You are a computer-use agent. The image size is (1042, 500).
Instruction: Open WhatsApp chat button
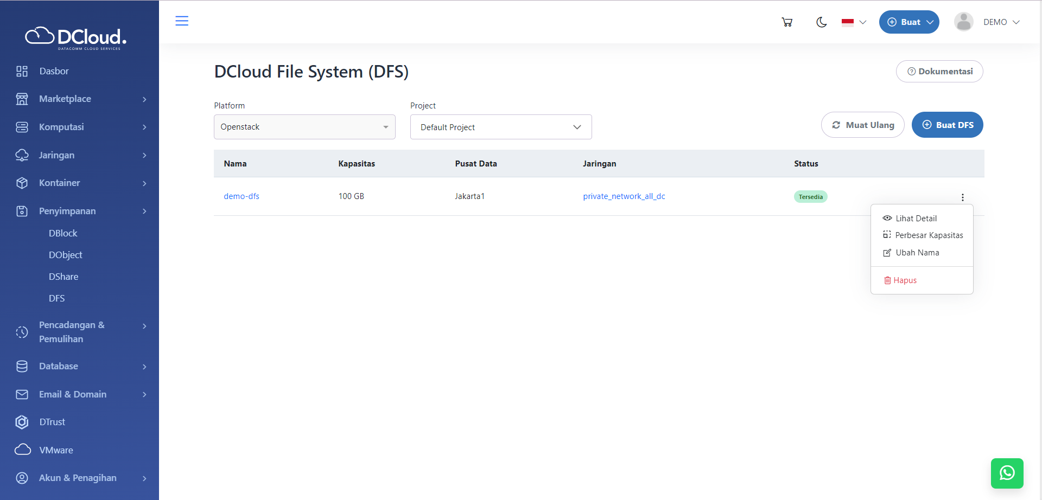point(1007,473)
